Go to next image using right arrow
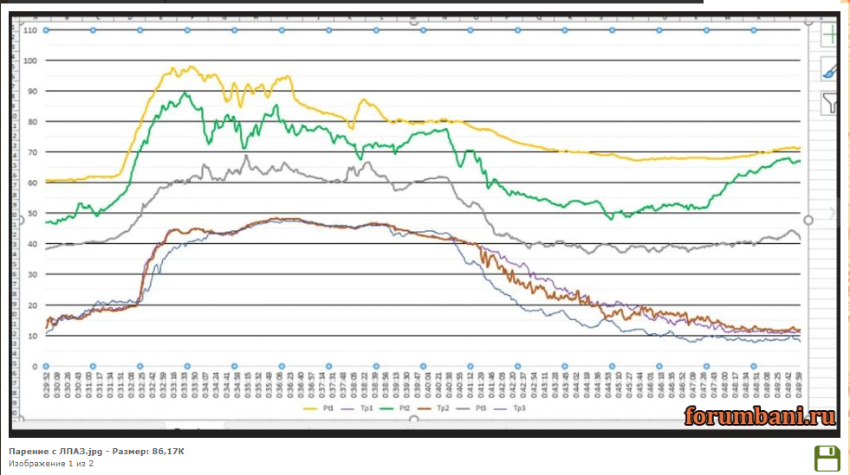The height and width of the screenshot is (475, 850). click(833, 213)
